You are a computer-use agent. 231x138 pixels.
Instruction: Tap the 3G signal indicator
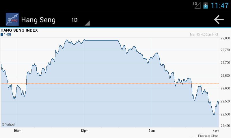(x=196, y=5)
